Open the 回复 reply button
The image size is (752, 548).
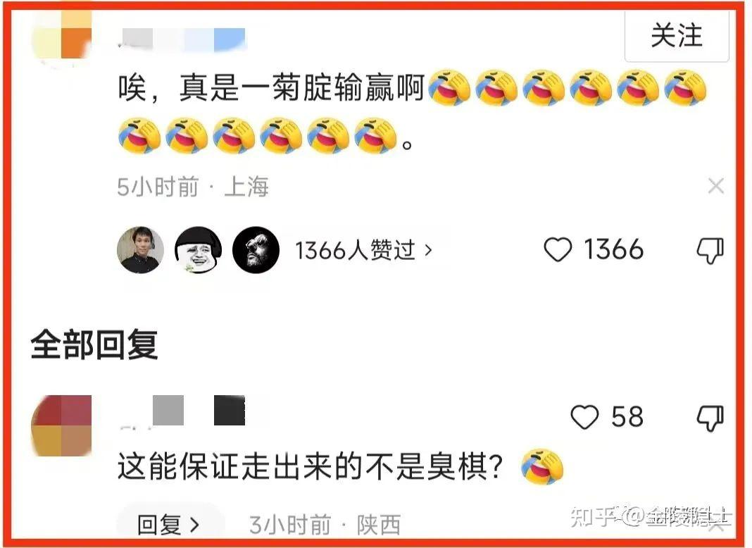169,525
